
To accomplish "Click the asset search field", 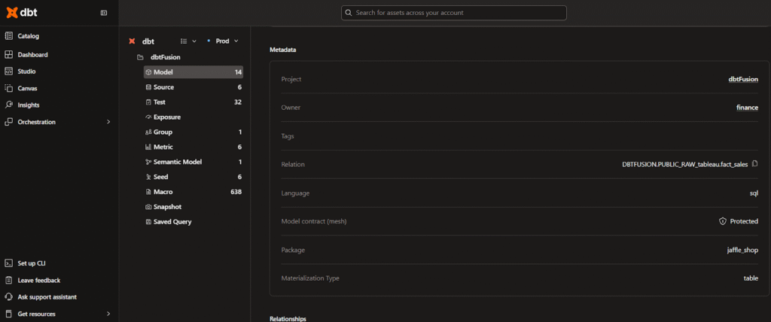I will click(x=453, y=13).
